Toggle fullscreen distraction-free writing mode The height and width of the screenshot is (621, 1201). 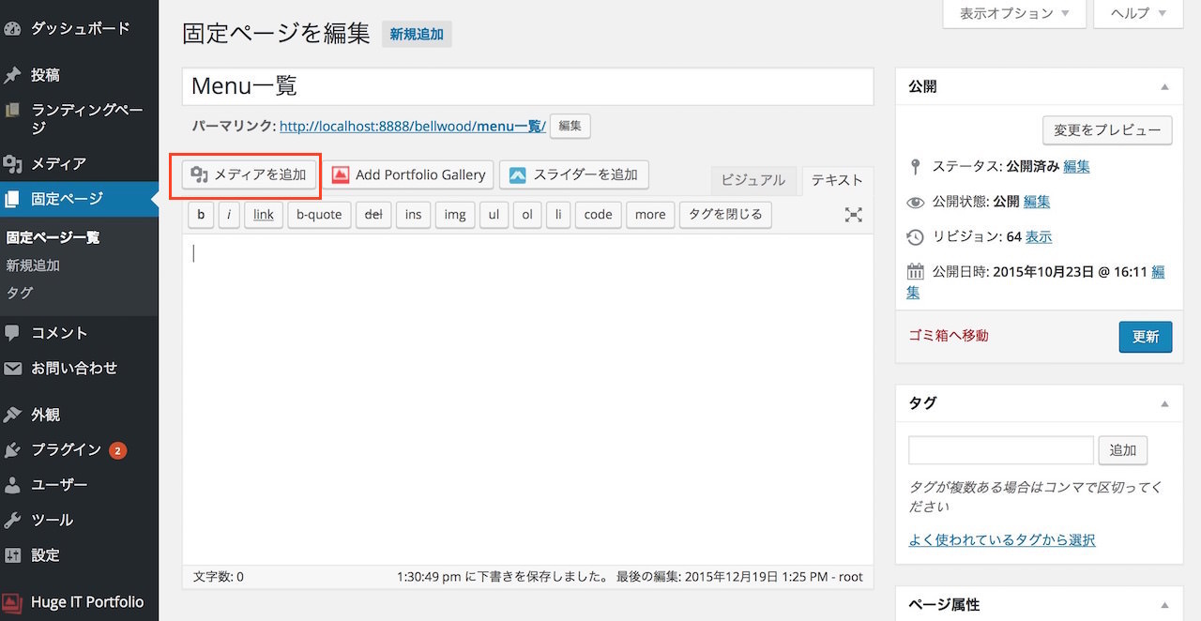click(x=853, y=214)
